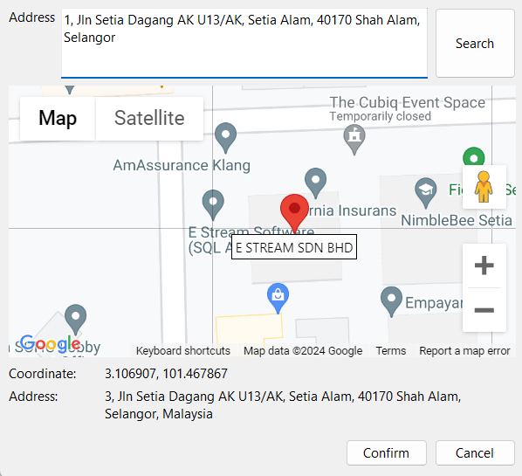Cancel the address dialog
Screen dimensions: 522x476
point(475,453)
